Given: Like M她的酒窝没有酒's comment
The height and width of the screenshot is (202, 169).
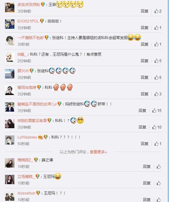Looking at the screenshot, I should coord(157,127).
